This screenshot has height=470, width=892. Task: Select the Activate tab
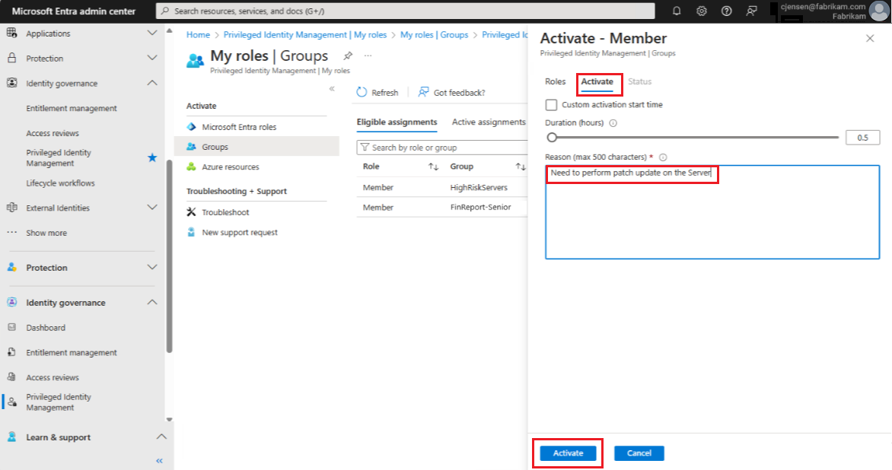click(597, 82)
